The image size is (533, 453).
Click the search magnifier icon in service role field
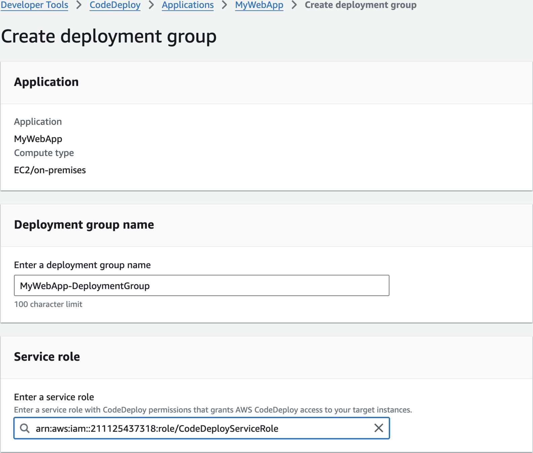[x=25, y=428]
